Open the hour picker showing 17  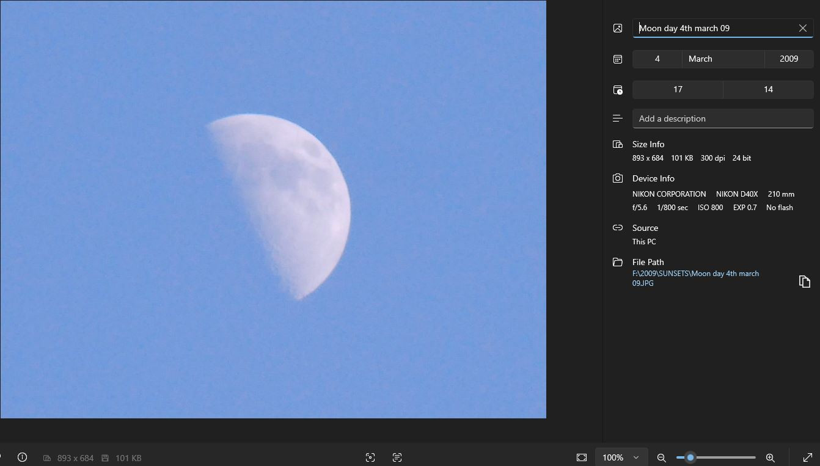(x=678, y=90)
